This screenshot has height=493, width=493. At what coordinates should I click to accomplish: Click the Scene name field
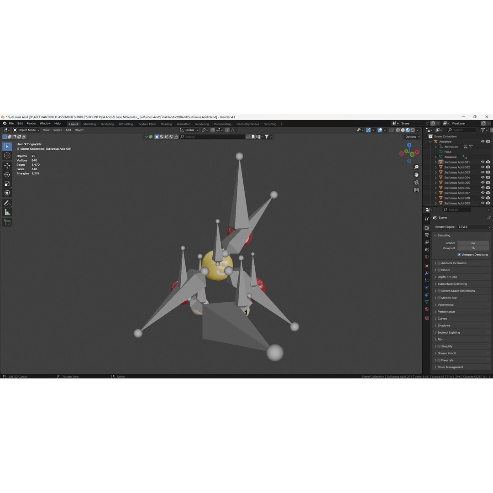[412, 124]
